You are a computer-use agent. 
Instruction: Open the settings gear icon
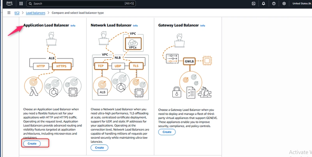284,4
